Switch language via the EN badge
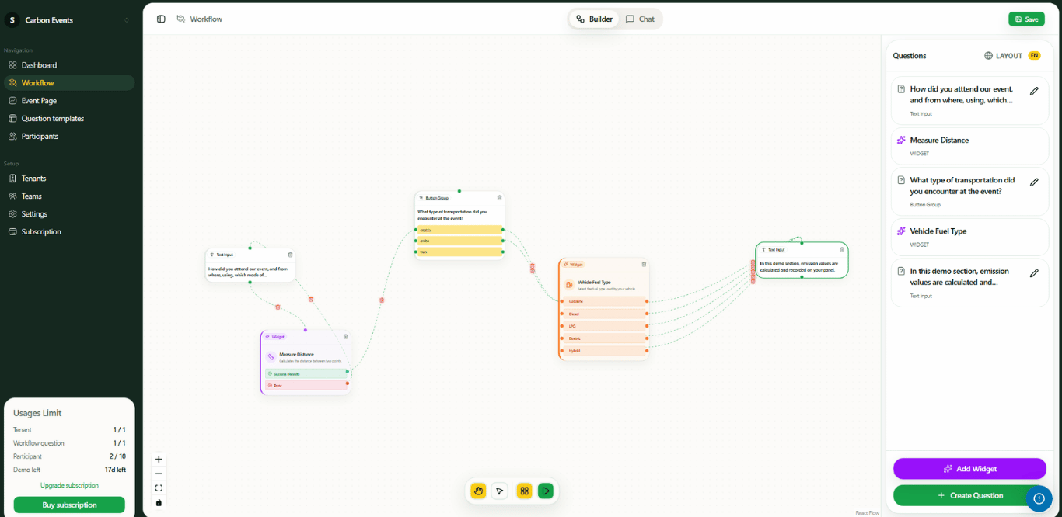The width and height of the screenshot is (1062, 517). coord(1034,55)
